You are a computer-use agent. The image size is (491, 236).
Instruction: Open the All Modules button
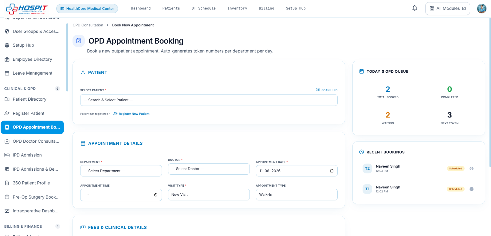pyautogui.click(x=447, y=8)
